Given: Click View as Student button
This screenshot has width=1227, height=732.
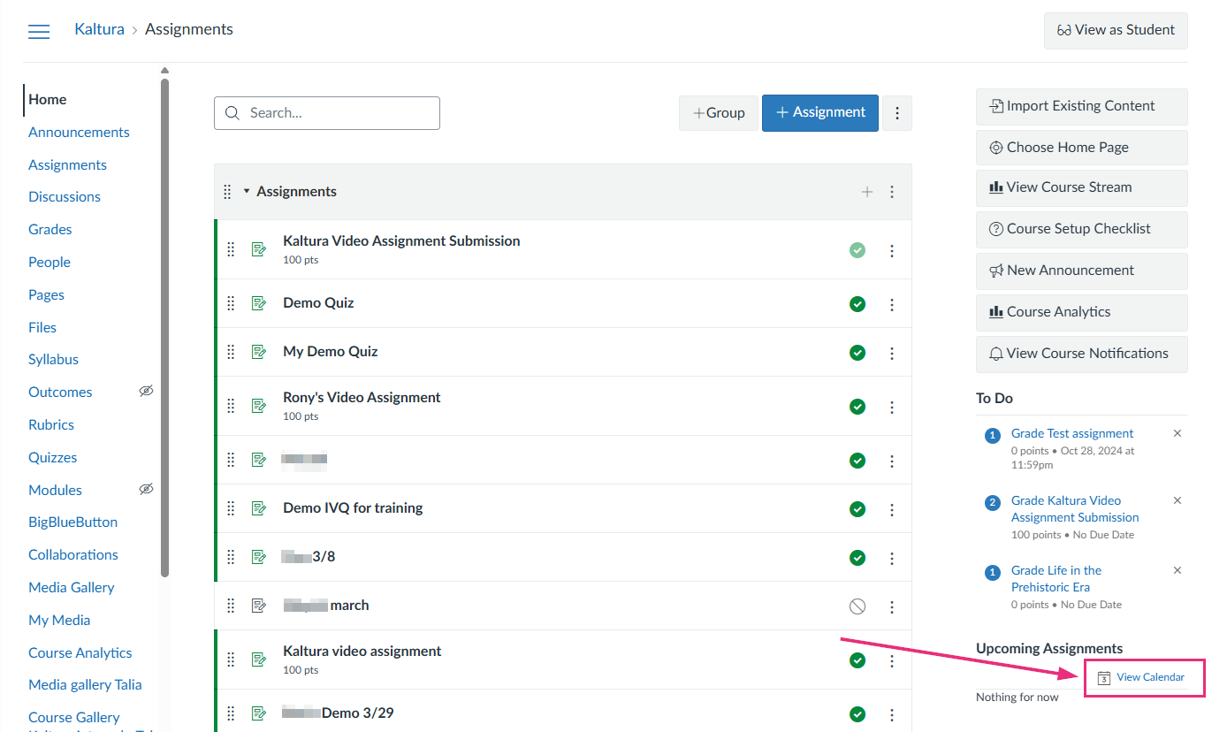Looking at the screenshot, I should point(1116,30).
